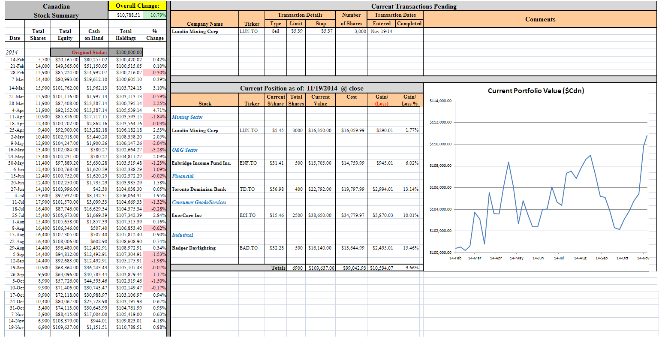Click the ENF.TO ticker cell
This screenshot has width=659, height=337.
point(248,163)
